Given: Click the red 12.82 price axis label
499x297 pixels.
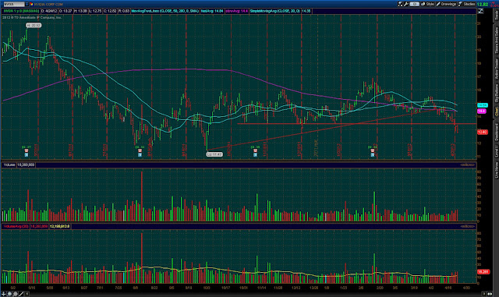Looking at the screenshot, I should [x=483, y=132].
